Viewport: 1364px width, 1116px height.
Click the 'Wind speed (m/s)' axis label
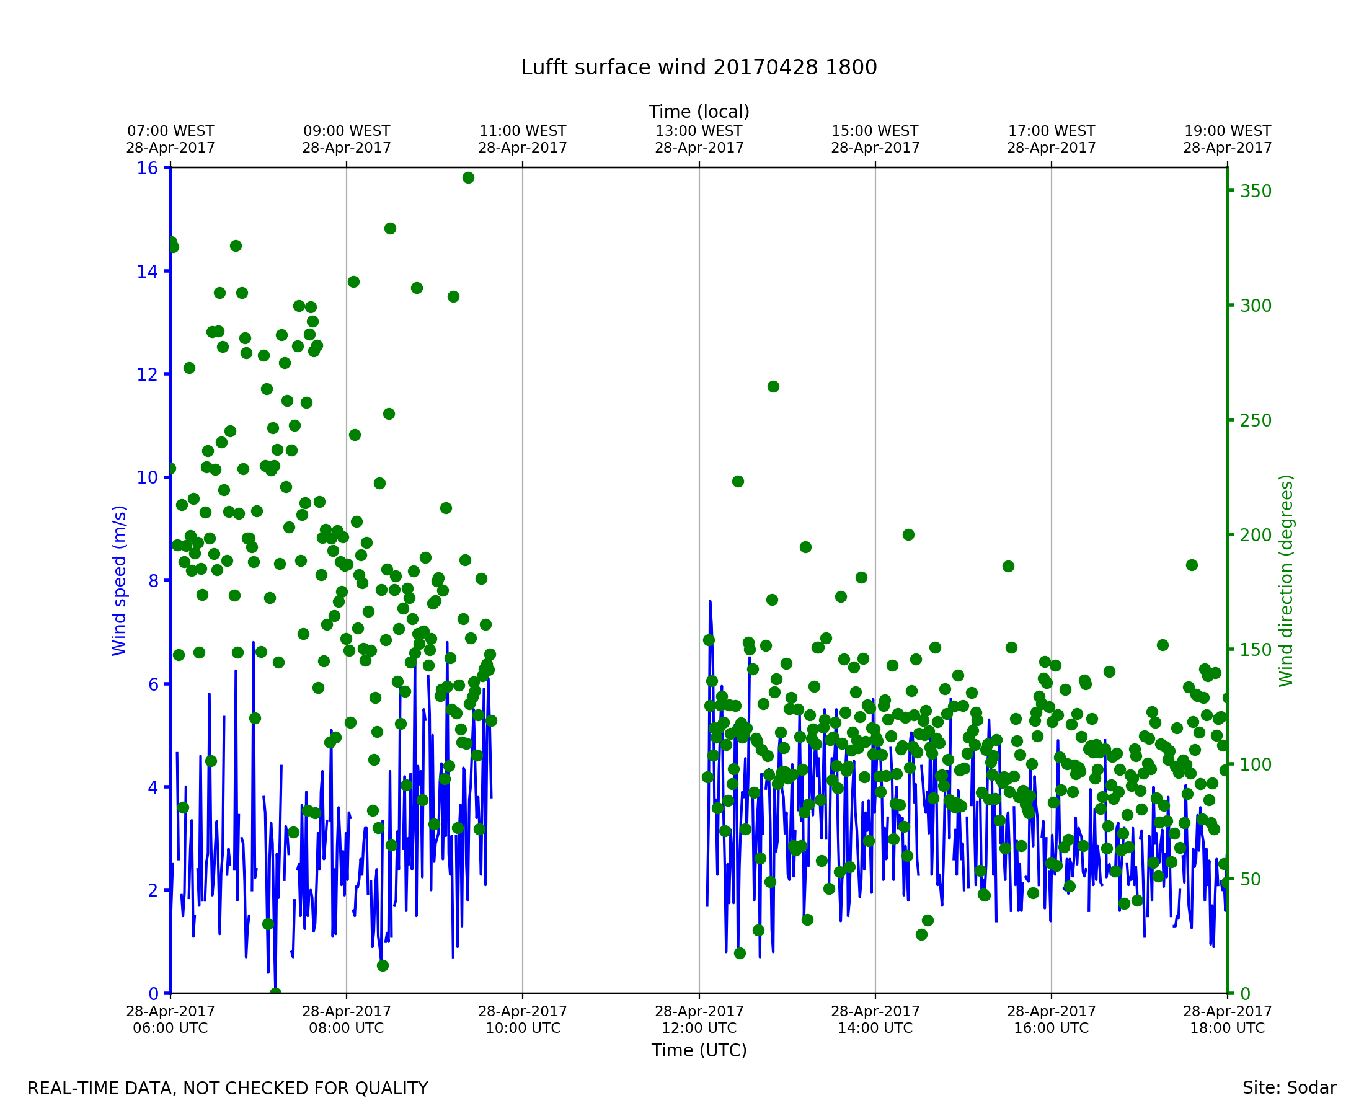tap(120, 580)
